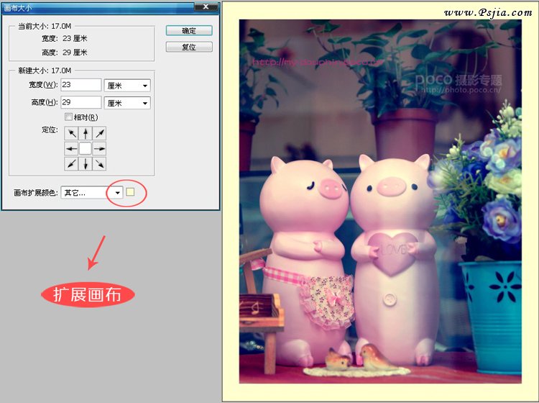Image resolution: width=539 pixels, height=403 pixels.
Task: Select the middle-left anchor arrow
Action: click(x=71, y=149)
